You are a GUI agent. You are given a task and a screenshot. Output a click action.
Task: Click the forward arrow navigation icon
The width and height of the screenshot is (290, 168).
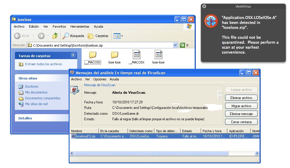(x=41, y=36)
